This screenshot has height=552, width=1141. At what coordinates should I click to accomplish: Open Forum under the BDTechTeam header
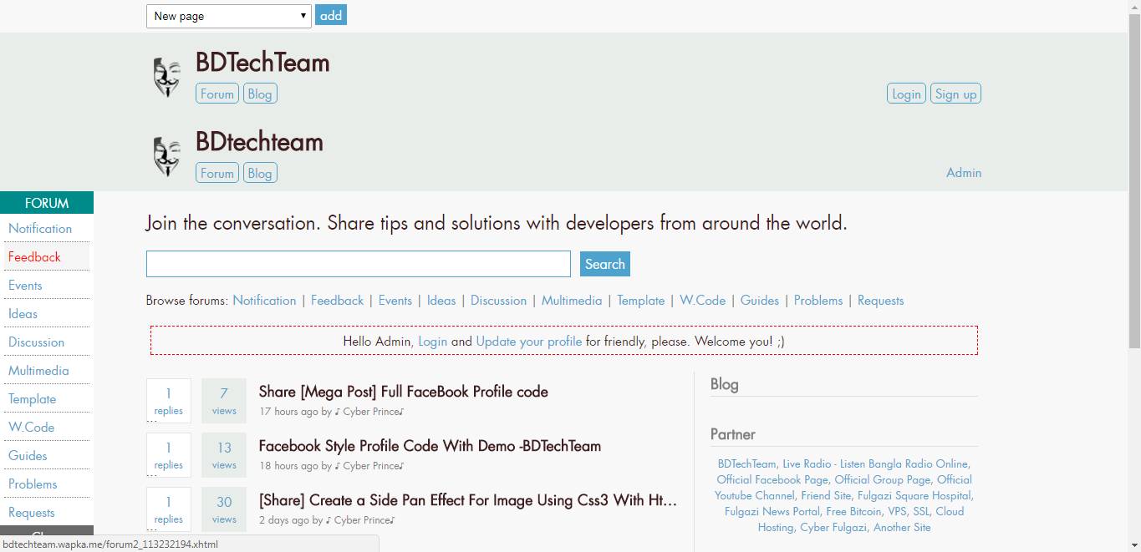217,94
